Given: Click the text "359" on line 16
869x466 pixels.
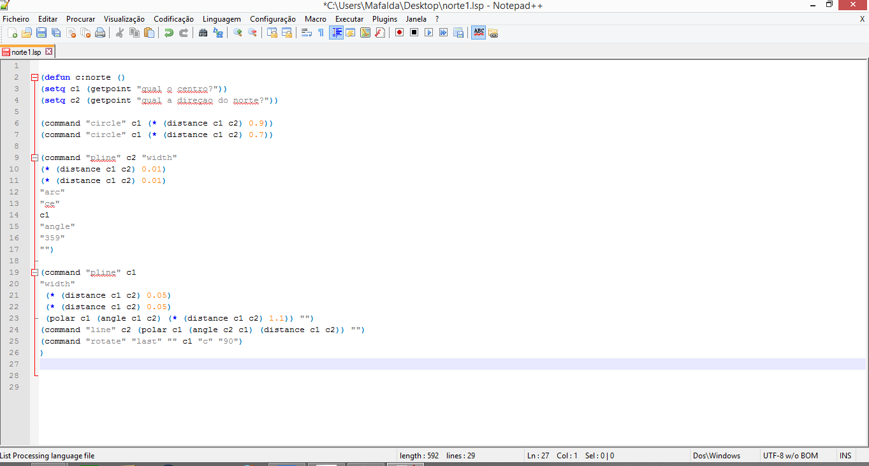Looking at the screenshot, I should click(x=52, y=238).
